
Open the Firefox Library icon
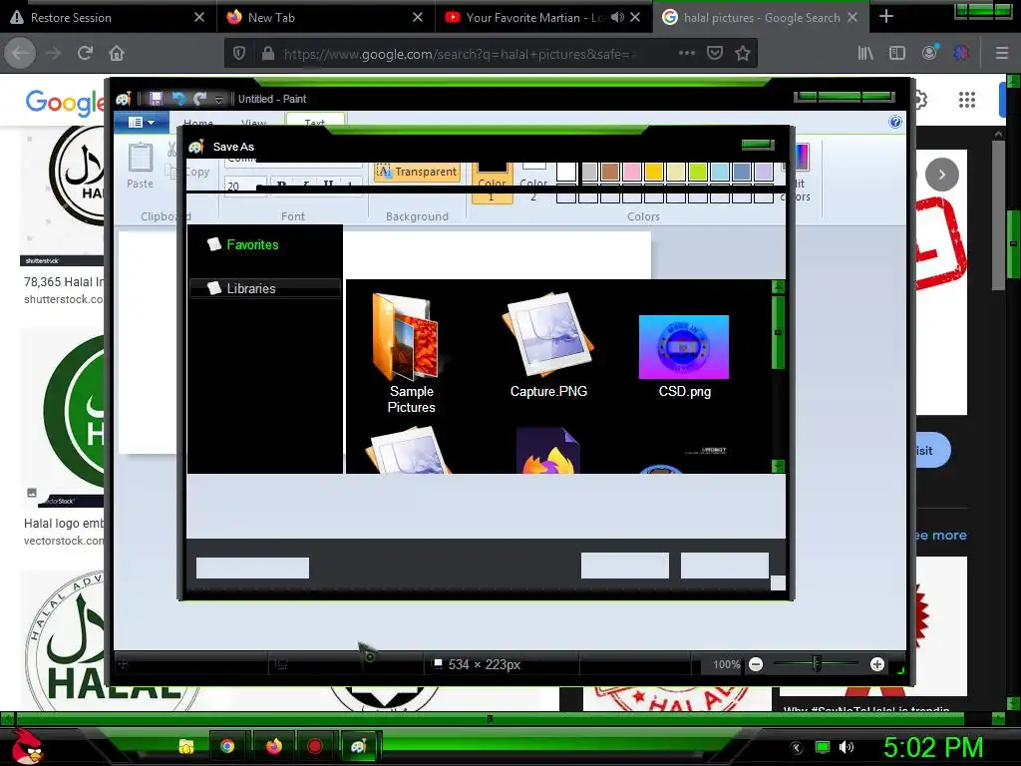(x=865, y=54)
